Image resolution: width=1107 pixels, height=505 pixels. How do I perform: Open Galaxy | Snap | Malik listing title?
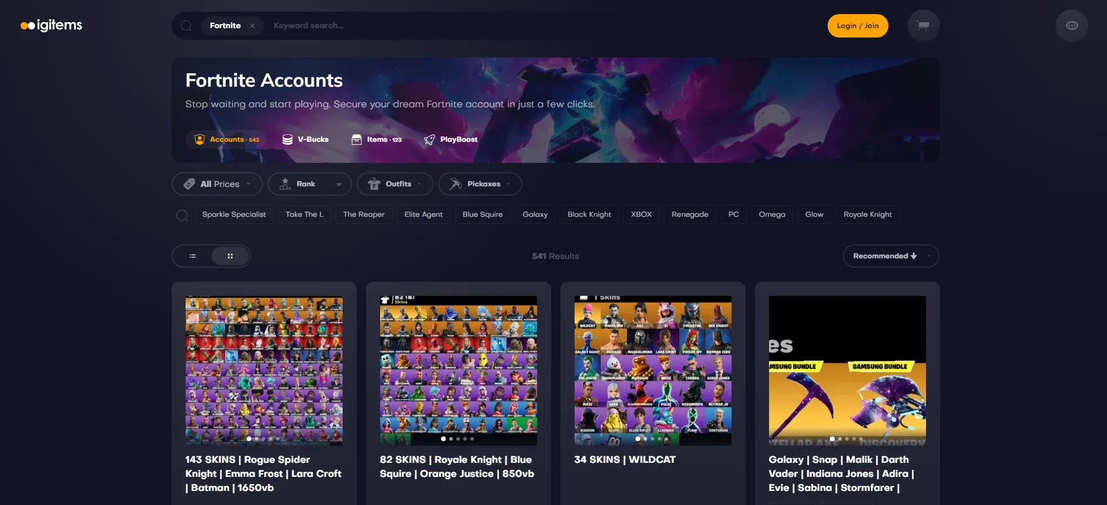842,474
